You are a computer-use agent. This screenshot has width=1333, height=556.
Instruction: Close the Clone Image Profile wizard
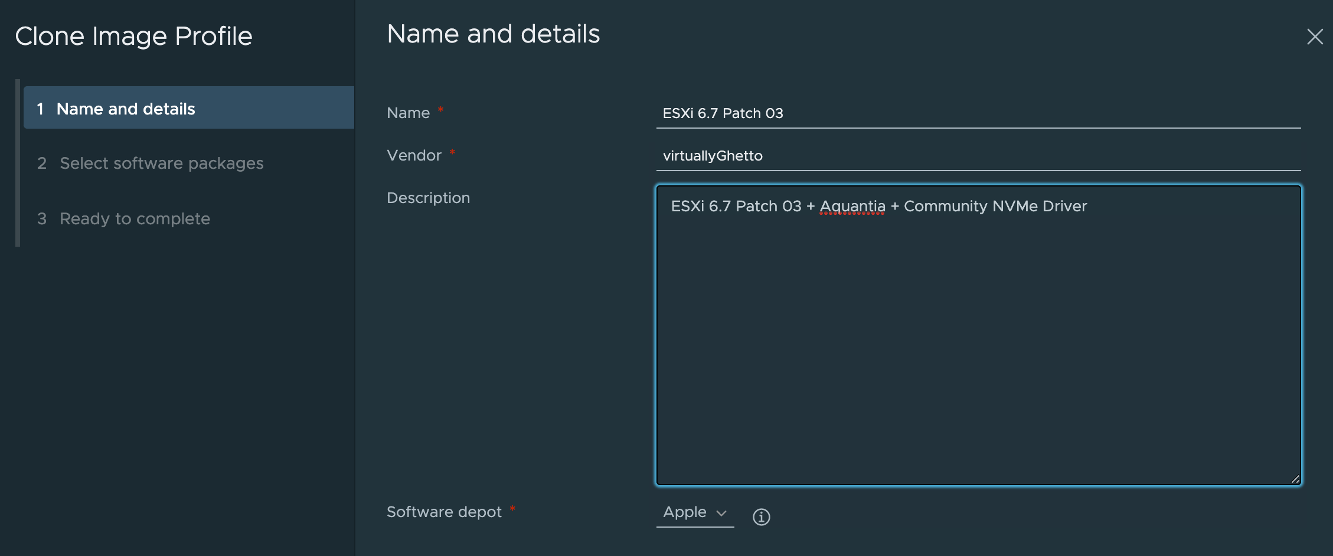[1315, 37]
